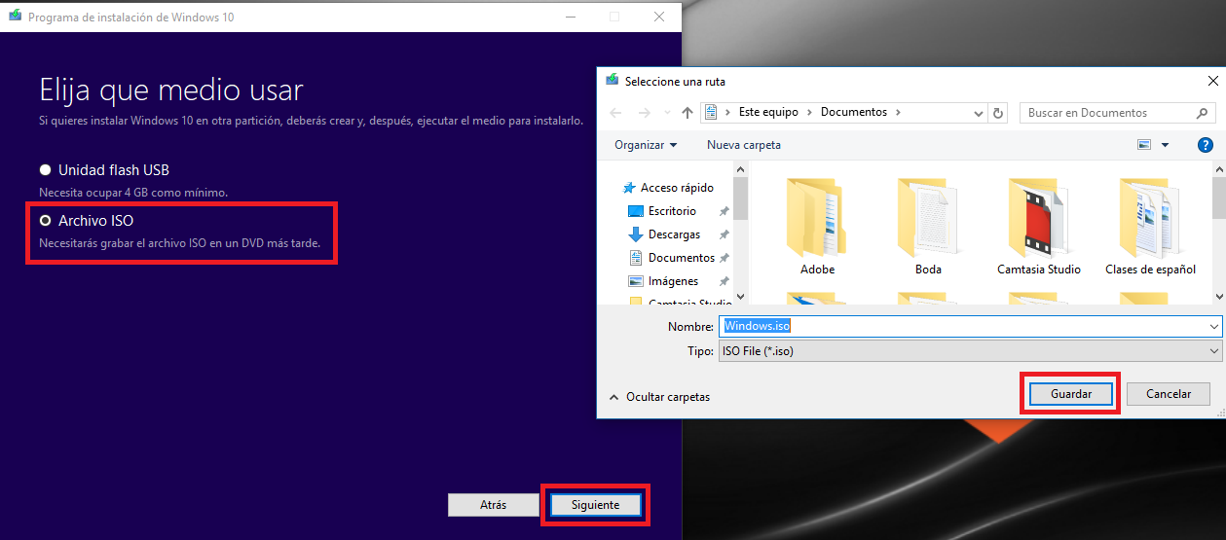
Task: Cancel the save dialog with Cancelar
Action: (x=1169, y=394)
